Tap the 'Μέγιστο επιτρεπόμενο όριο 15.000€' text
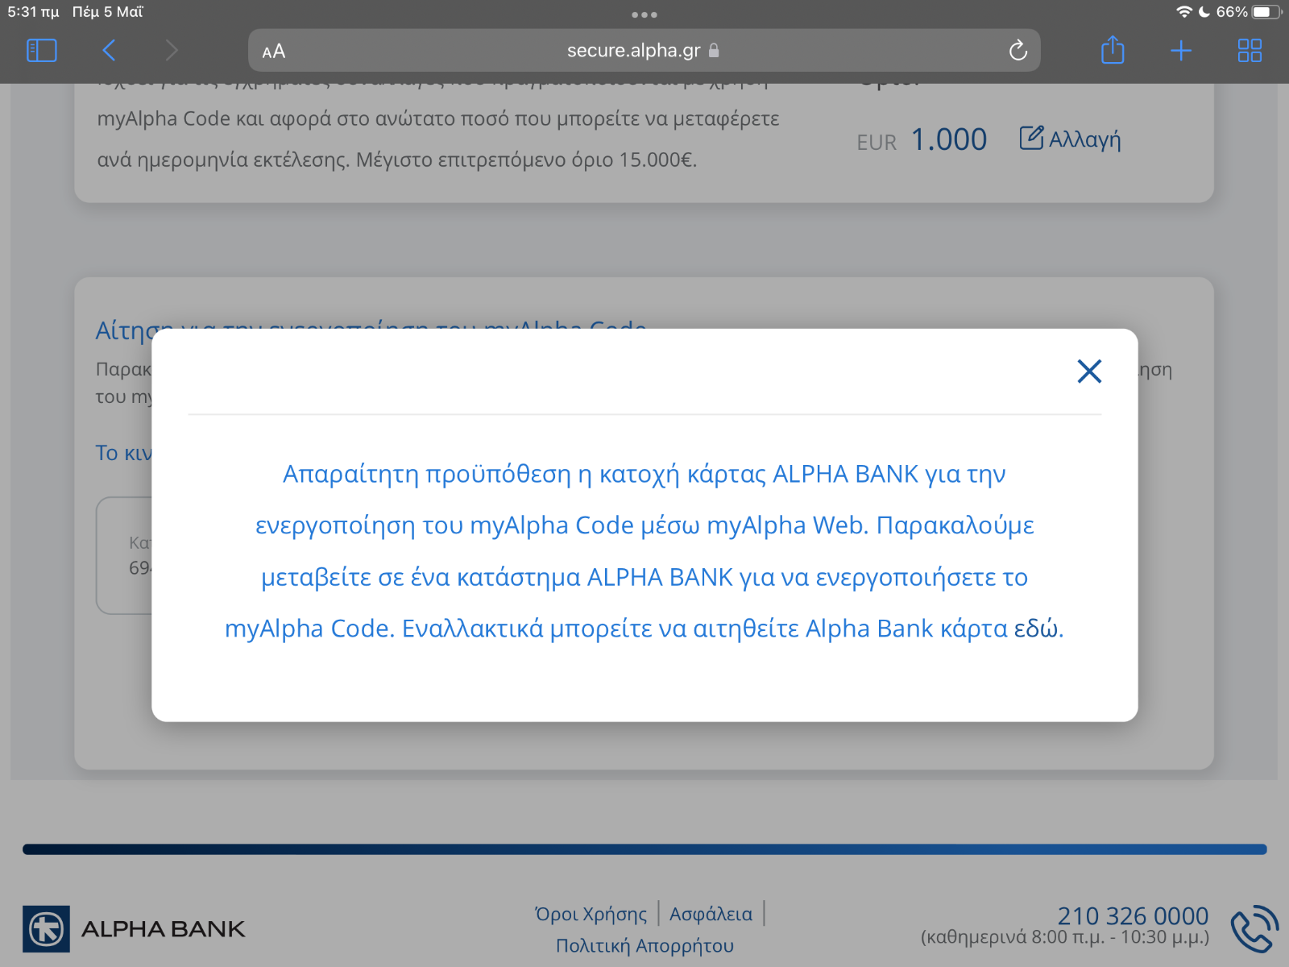The image size is (1289, 967). coord(526,160)
